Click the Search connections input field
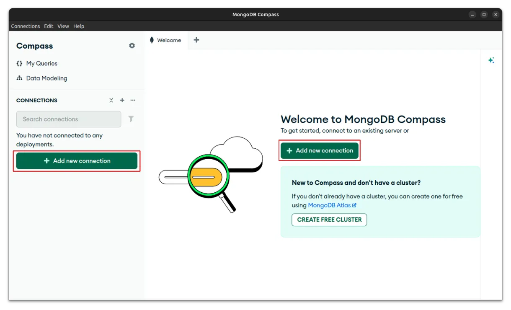This screenshot has width=511, height=310. click(69, 119)
